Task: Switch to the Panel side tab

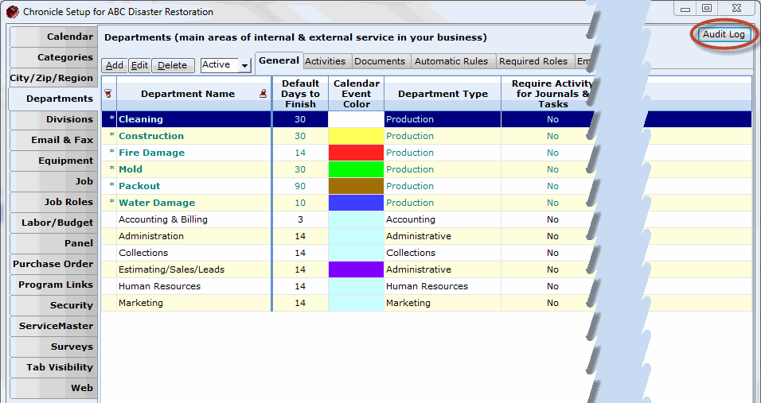Action: pyautogui.click(x=53, y=243)
